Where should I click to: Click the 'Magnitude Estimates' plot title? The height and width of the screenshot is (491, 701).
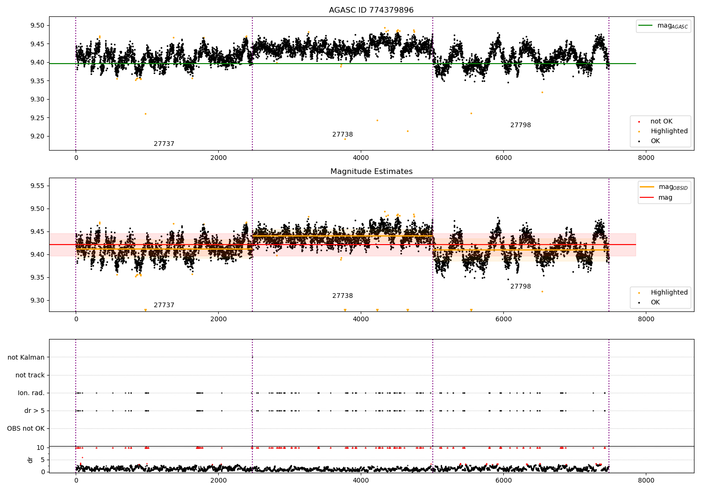coord(371,172)
